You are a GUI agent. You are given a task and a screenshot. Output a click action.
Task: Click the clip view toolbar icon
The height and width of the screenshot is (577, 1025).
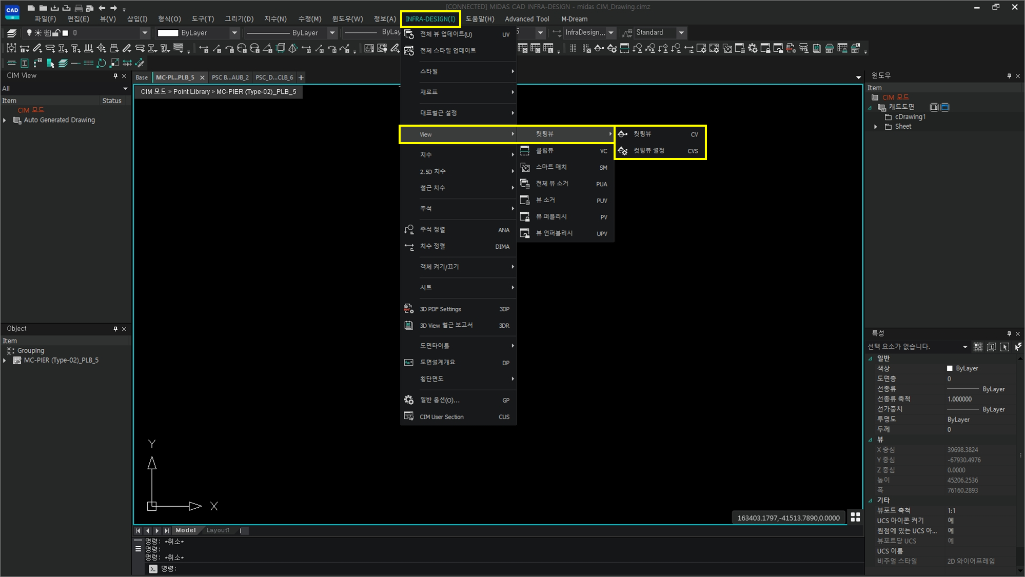pyautogui.click(x=624, y=49)
